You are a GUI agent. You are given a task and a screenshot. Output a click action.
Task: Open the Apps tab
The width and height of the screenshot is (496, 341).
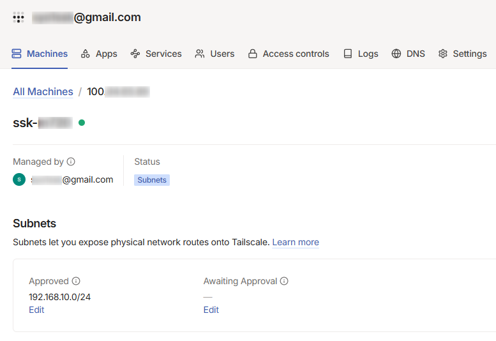point(106,54)
